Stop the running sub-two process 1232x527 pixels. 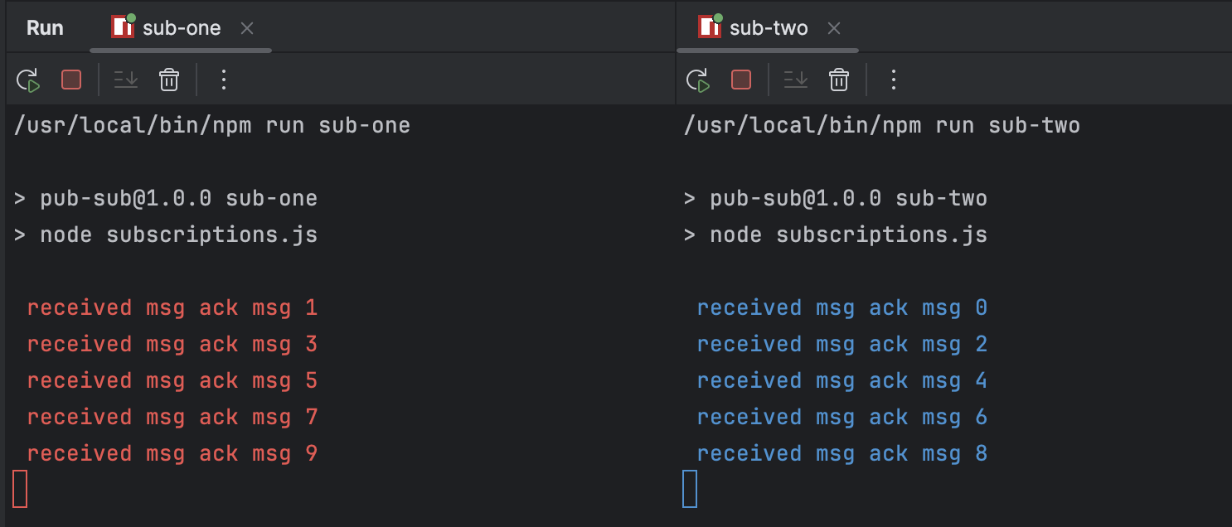pos(741,80)
